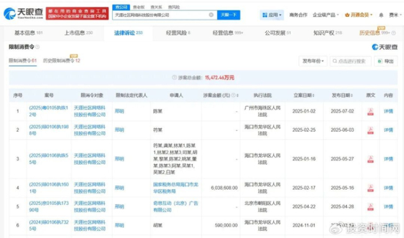Click the 导出 export button
Viewport: 404px width, 238px height.
pyautogui.click(x=386, y=61)
